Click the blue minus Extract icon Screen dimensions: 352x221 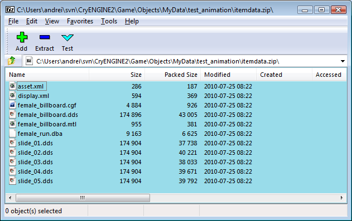45,37
